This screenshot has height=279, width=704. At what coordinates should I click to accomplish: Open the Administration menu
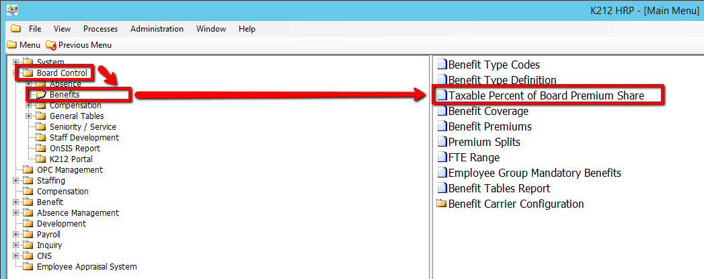pos(157,29)
